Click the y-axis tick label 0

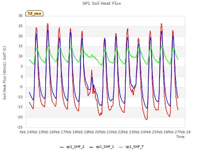(x=22, y=76)
